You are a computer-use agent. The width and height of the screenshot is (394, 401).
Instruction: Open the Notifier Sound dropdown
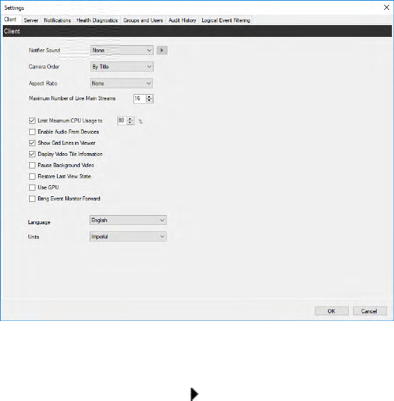(122, 50)
